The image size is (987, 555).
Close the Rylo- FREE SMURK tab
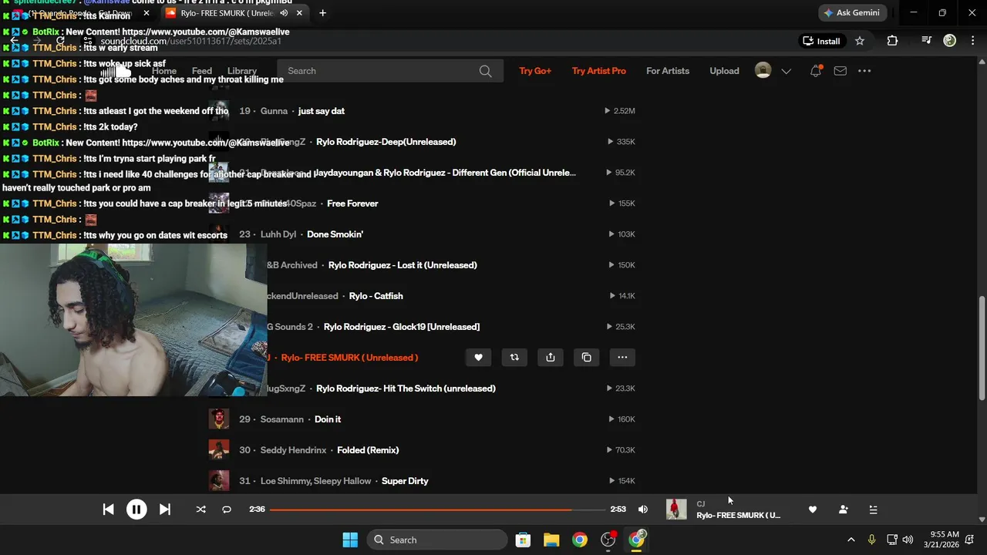click(x=301, y=13)
